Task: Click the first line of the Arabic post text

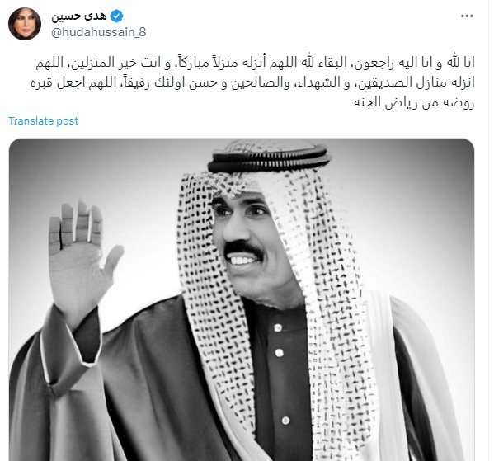Action: [x=255, y=63]
